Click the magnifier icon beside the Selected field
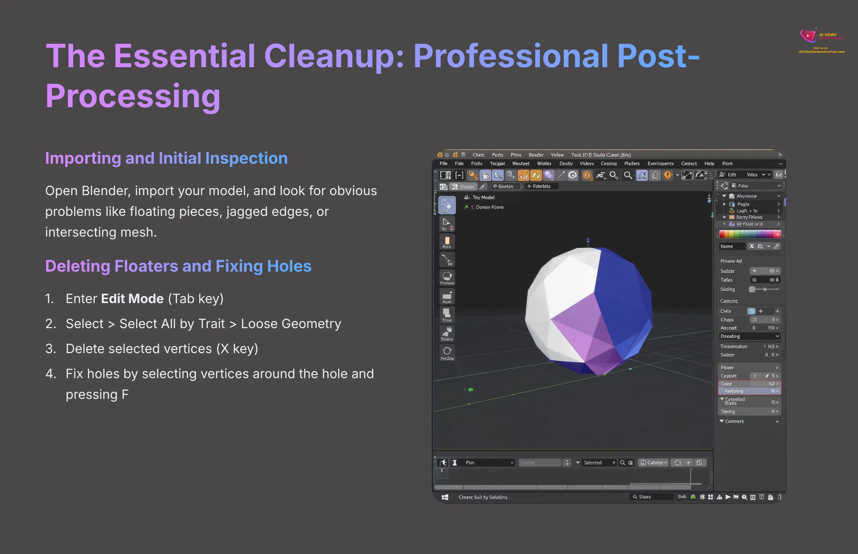 click(x=622, y=463)
